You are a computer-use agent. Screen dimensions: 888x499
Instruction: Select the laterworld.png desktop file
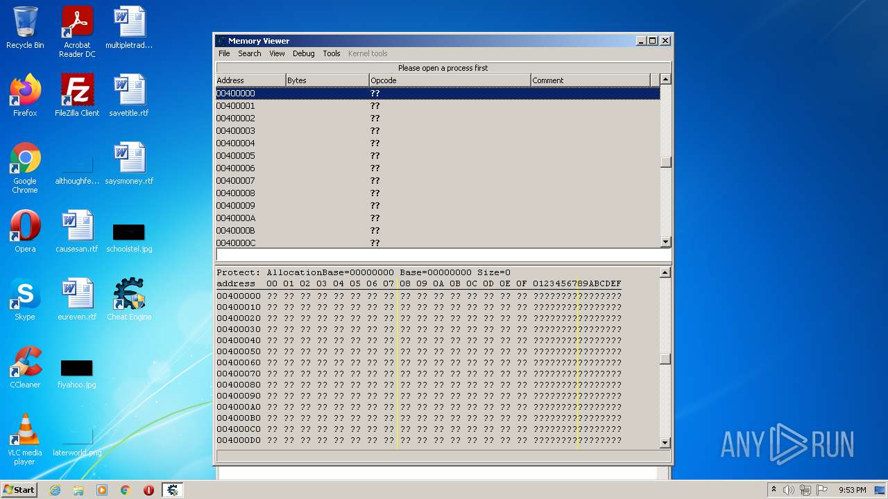click(x=77, y=442)
